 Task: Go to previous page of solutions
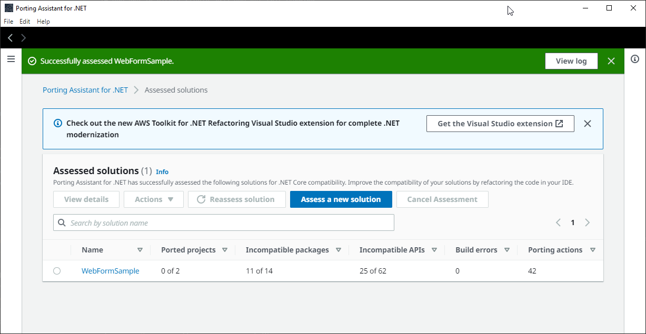pyautogui.click(x=558, y=222)
